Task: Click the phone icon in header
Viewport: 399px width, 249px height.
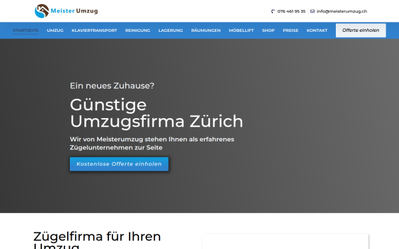Action: (x=273, y=11)
